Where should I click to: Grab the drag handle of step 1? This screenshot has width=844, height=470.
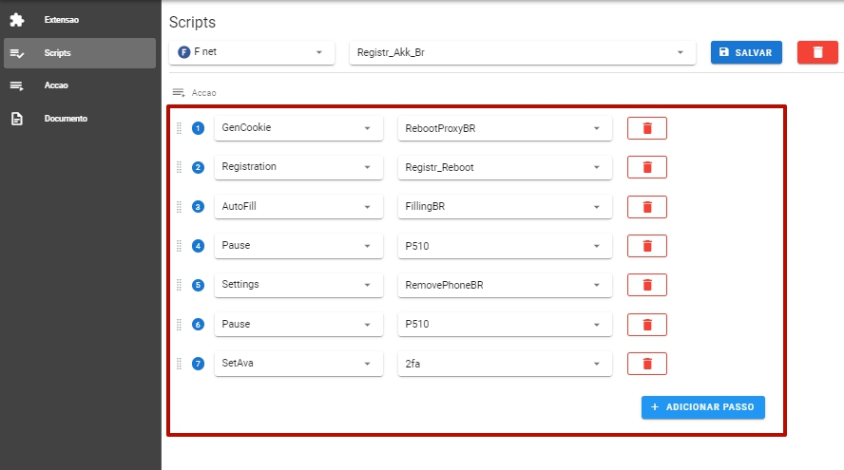tap(180, 128)
